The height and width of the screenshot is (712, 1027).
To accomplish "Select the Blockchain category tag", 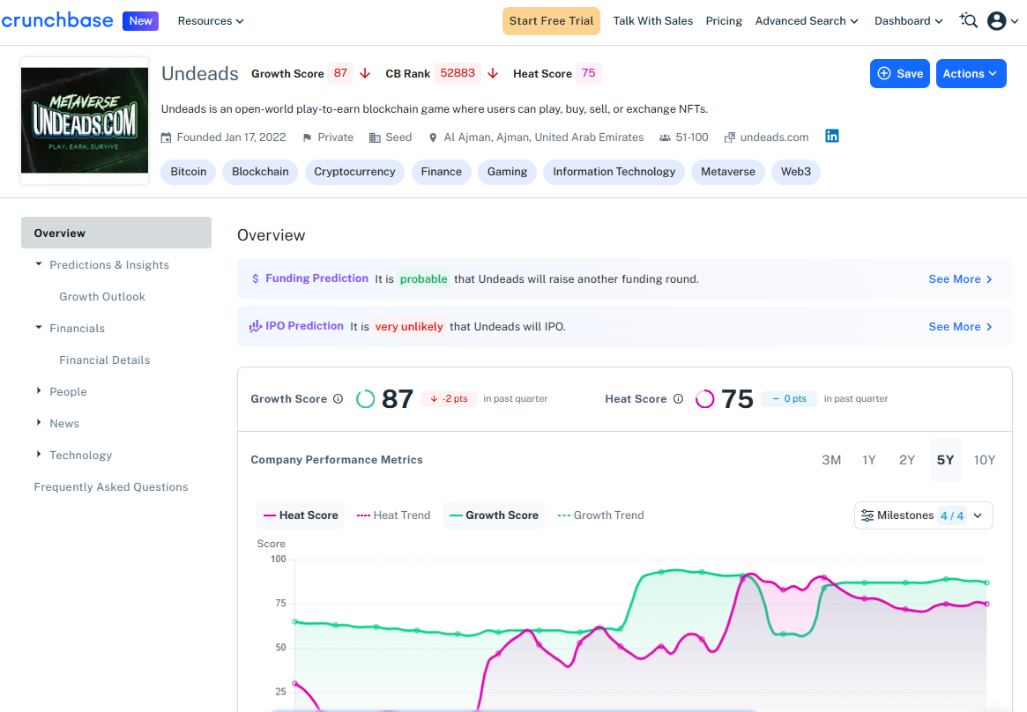I will (x=260, y=172).
